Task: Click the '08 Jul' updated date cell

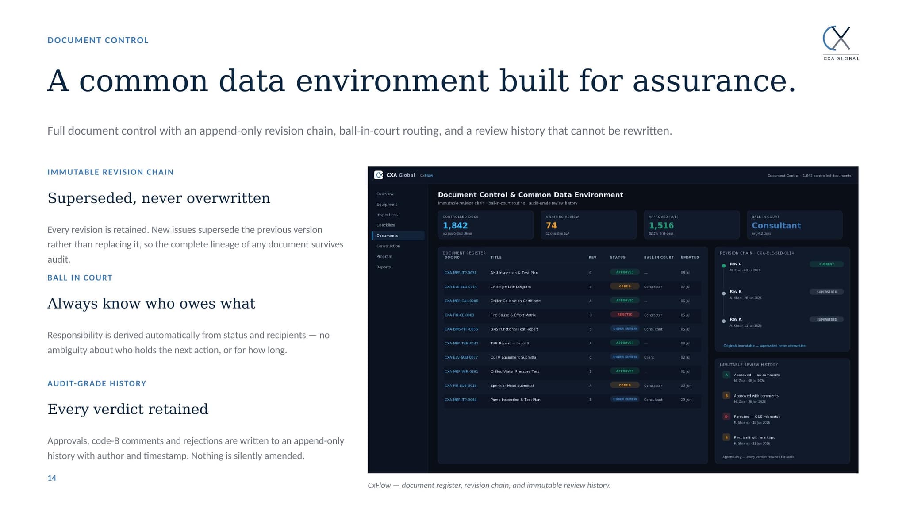Action: [x=685, y=273]
